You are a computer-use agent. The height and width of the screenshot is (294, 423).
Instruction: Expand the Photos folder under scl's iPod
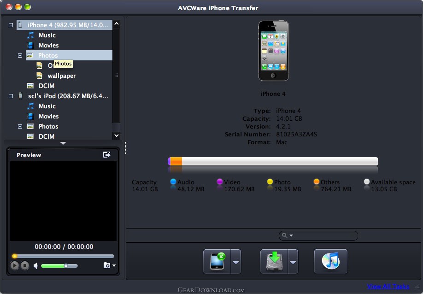pos(20,127)
